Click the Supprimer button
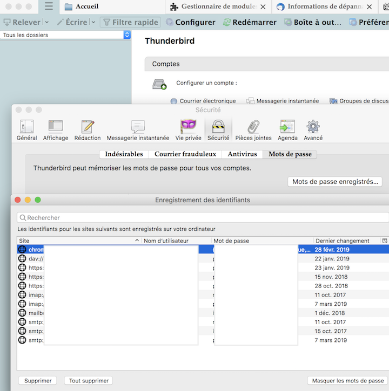Viewport: 389px width, 391px height. click(38, 381)
